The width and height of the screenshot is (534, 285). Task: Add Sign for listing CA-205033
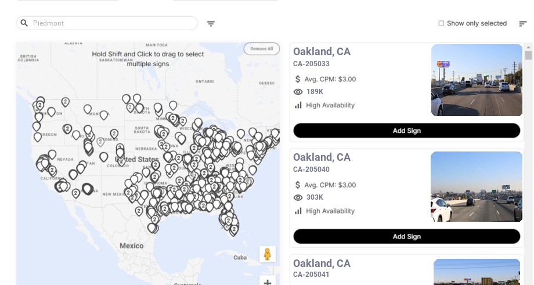tap(406, 131)
